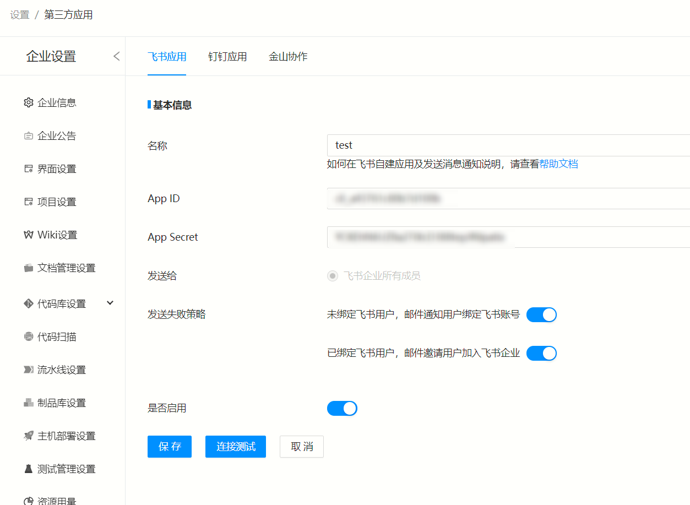The height and width of the screenshot is (505, 690).
Task: Expand the 代码库设置 submenu
Action: tap(110, 303)
